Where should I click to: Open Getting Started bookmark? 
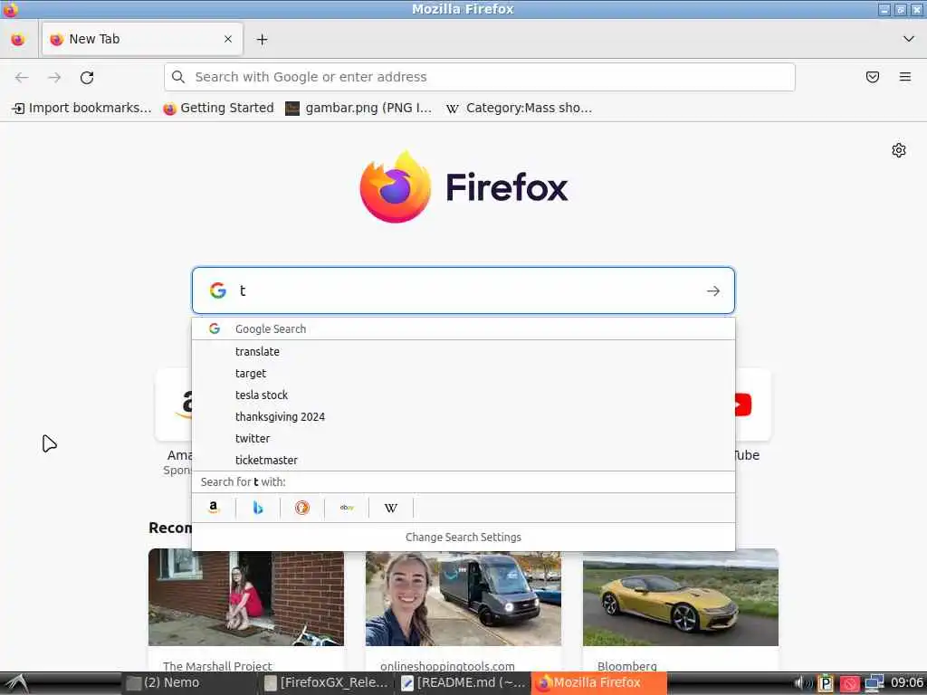coord(218,109)
